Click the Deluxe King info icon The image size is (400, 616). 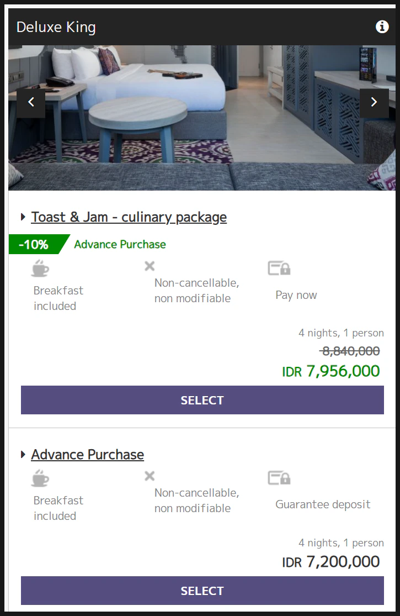382,27
